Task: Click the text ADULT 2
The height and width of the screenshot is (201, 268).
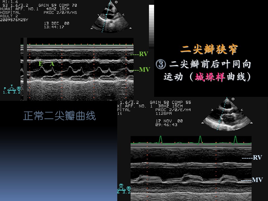Action: (9, 16)
